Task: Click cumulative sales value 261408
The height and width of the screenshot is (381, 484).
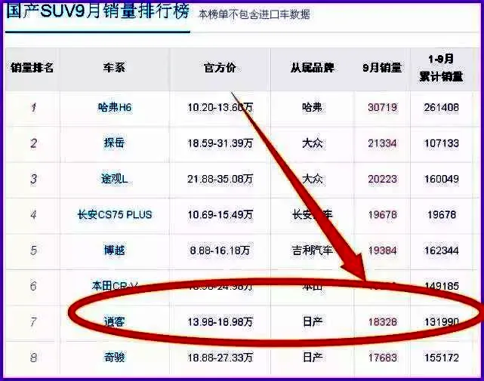Action: coord(442,107)
